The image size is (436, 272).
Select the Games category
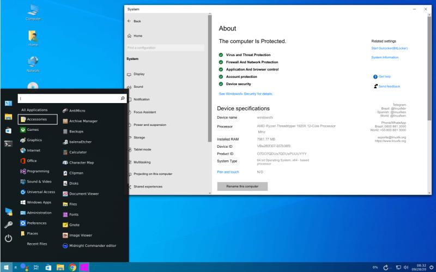pos(33,130)
